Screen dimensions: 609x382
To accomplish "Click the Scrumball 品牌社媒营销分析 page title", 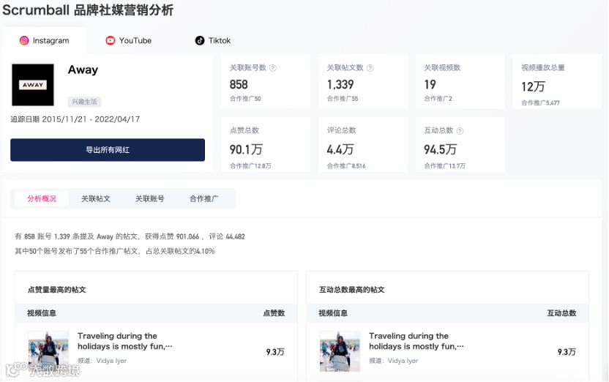I will (88, 10).
